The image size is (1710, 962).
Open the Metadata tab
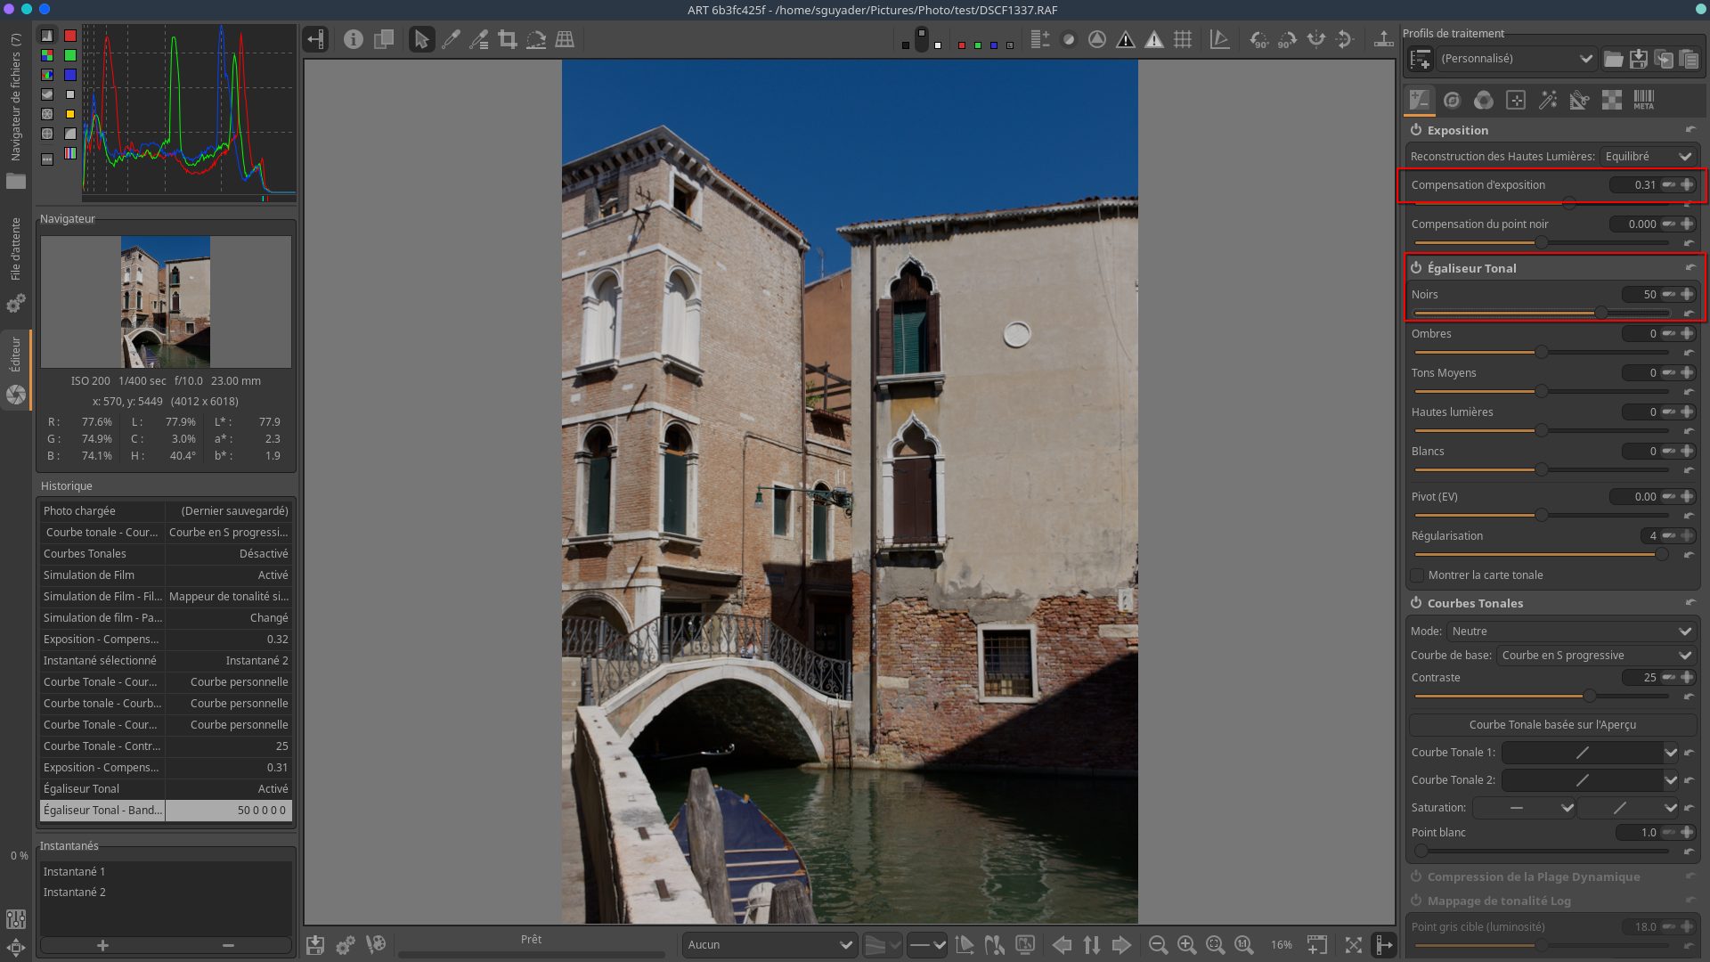1643,100
